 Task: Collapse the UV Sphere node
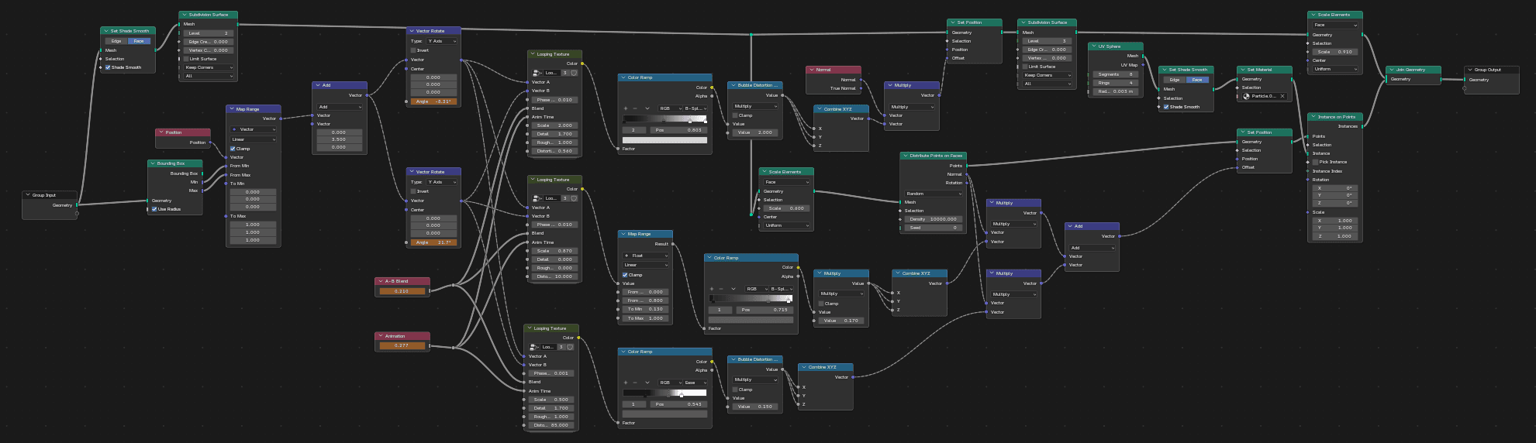[1092, 46]
